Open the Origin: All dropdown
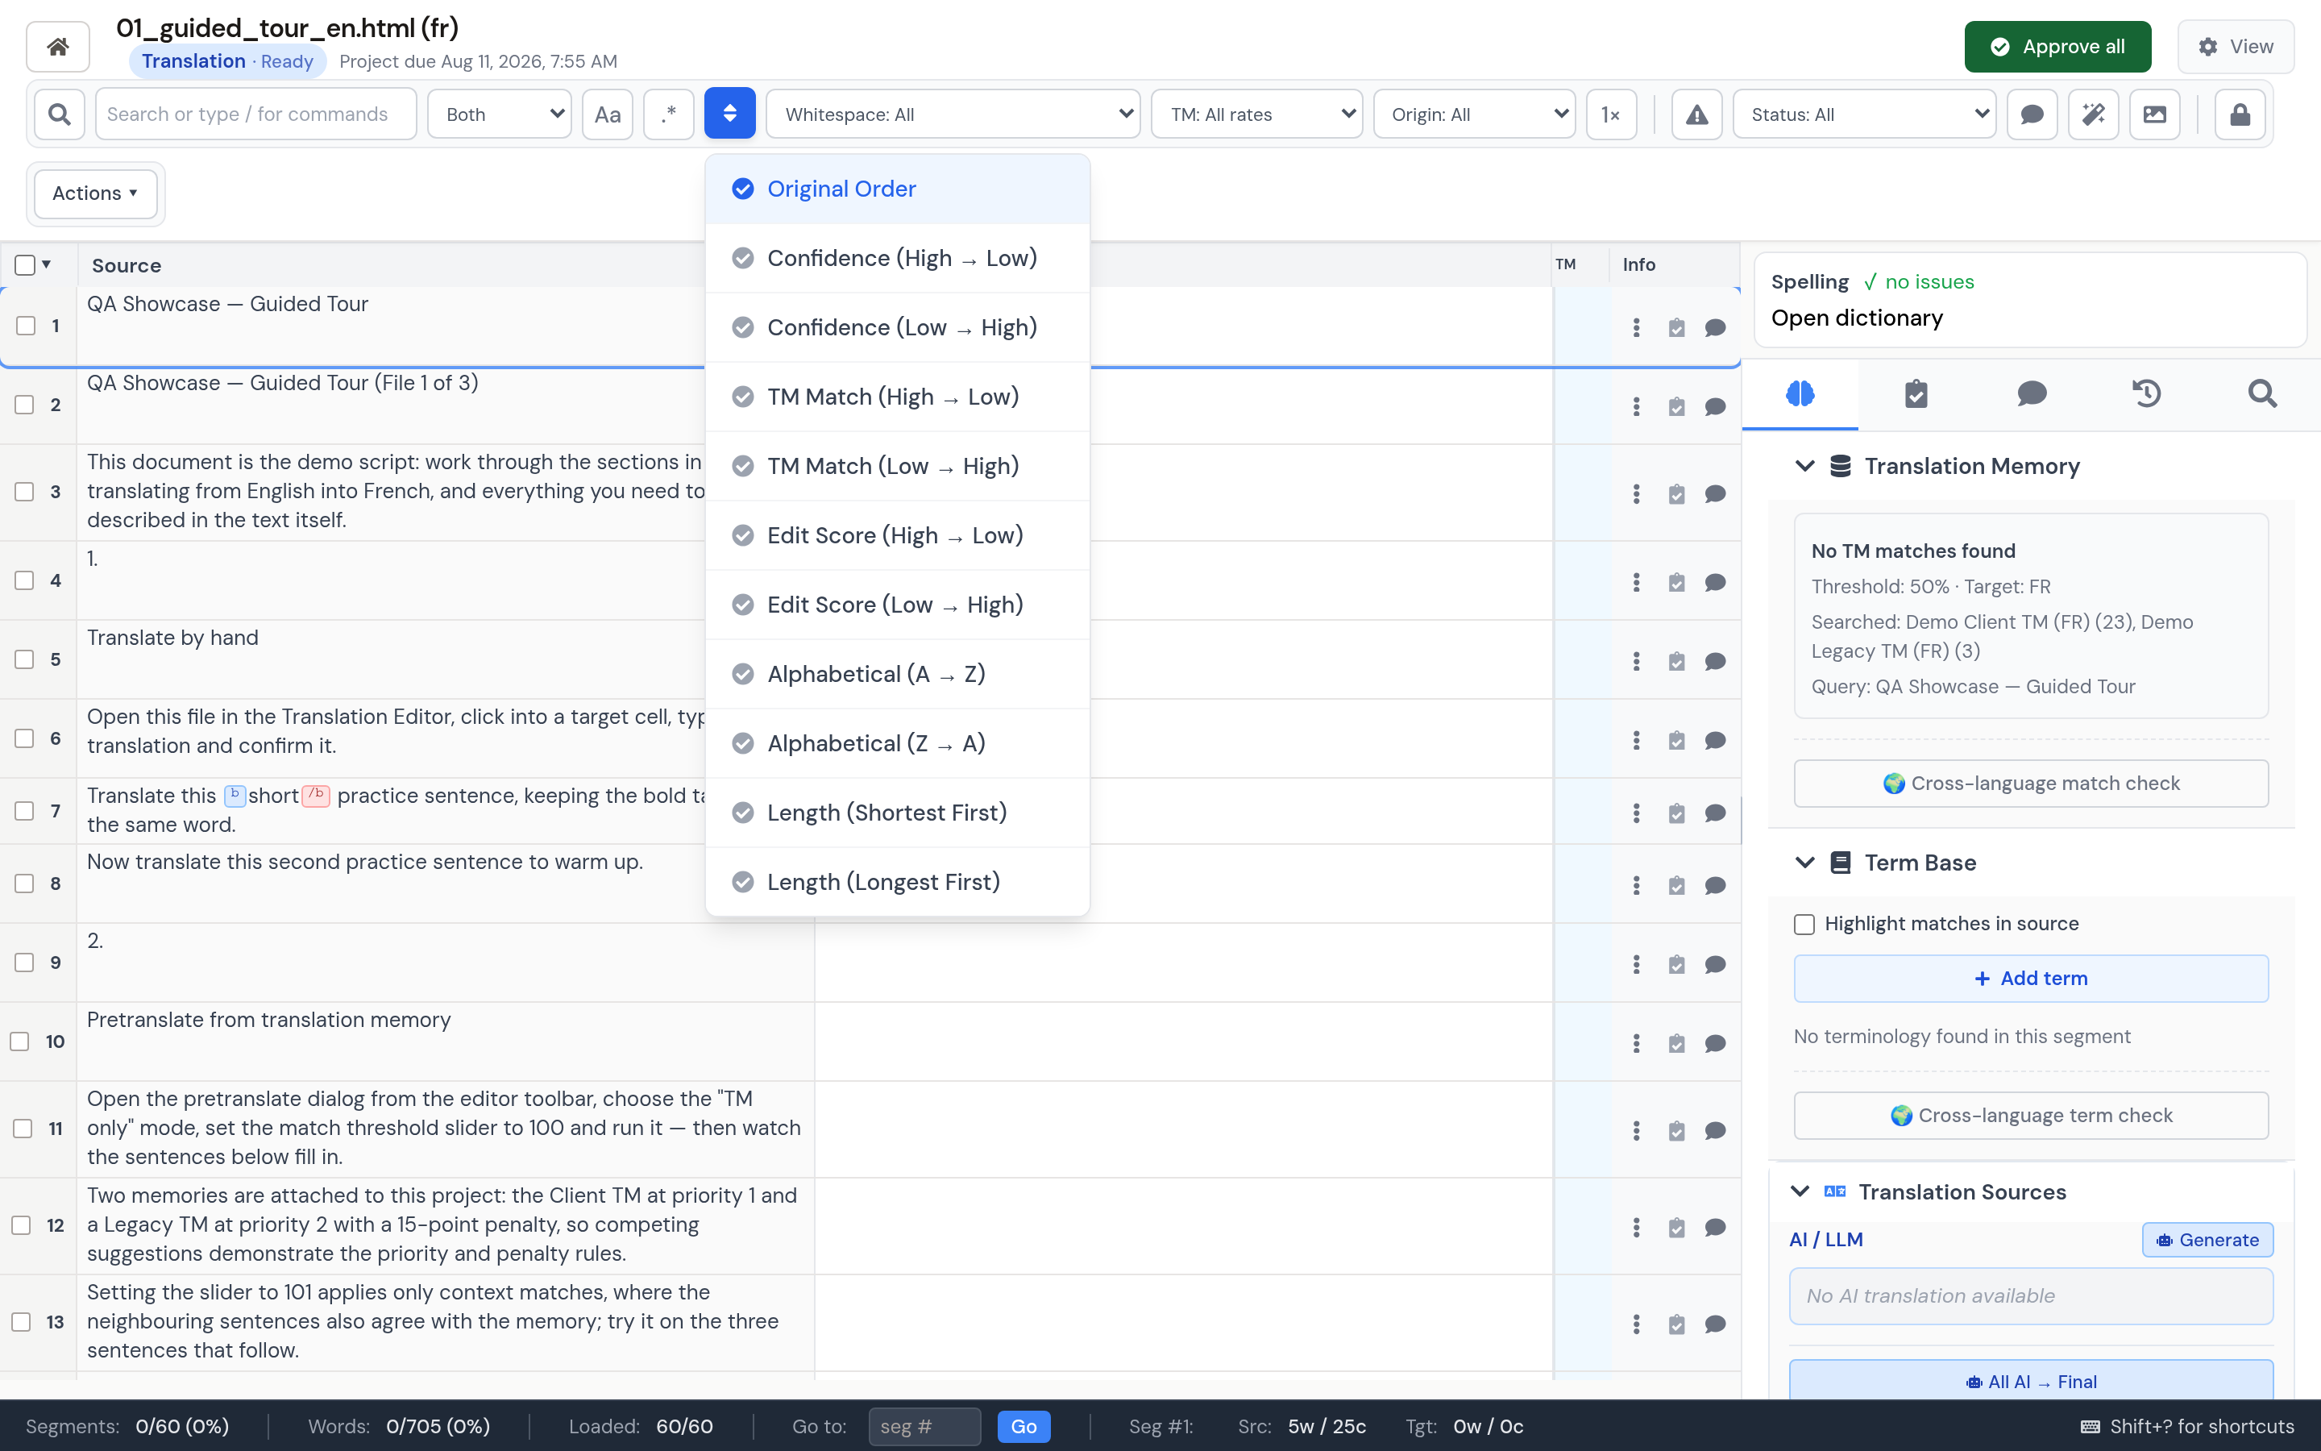The height and width of the screenshot is (1451, 2321). coord(1474,114)
